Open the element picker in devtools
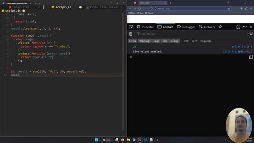This screenshot has width=254, height=143. click(131, 27)
